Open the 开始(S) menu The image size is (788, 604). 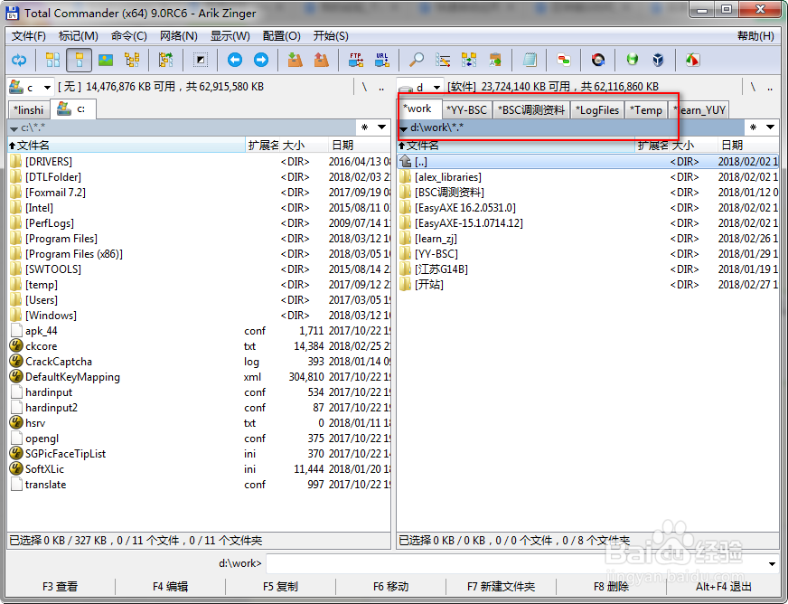331,36
